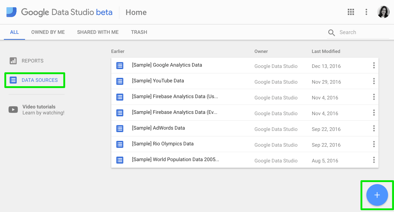This screenshot has width=394, height=212.
Task: Open more options for AdWords Data row
Action: (x=374, y=129)
